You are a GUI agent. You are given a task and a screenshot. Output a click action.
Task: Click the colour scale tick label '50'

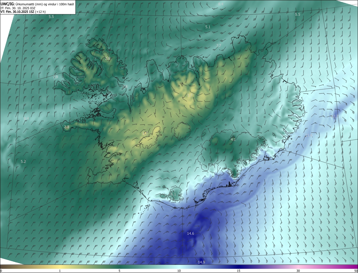356,271
